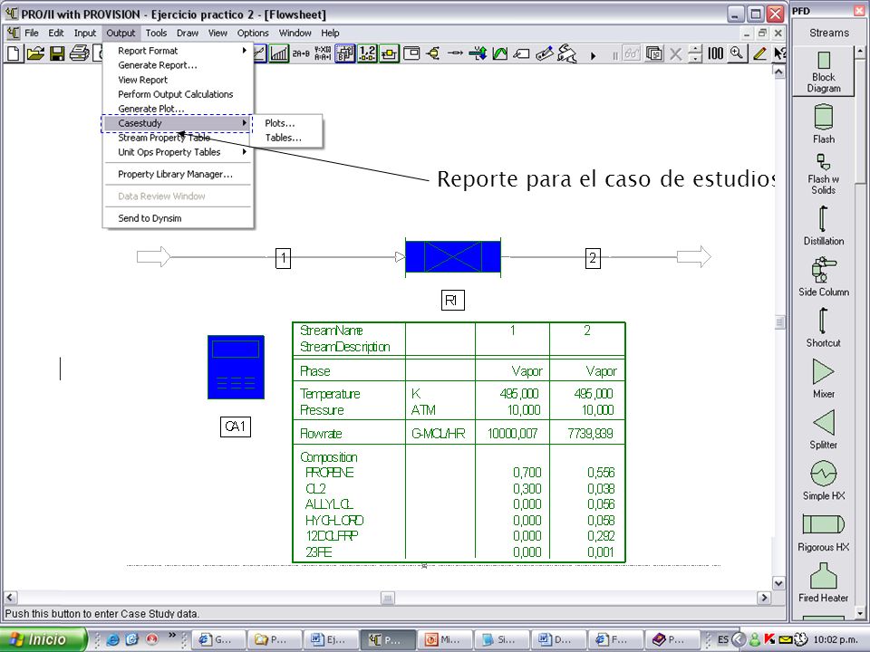
Task: Click the 1,2 numbered-sequence toolbar icon
Action: [367, 53]
